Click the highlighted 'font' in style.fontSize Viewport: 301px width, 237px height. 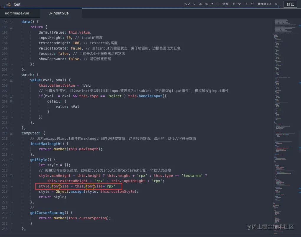pos(56,186)
